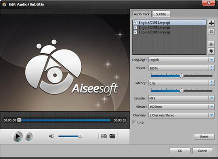Click the video preview area
The image size is (218, 159).
[x=65, y=63]
